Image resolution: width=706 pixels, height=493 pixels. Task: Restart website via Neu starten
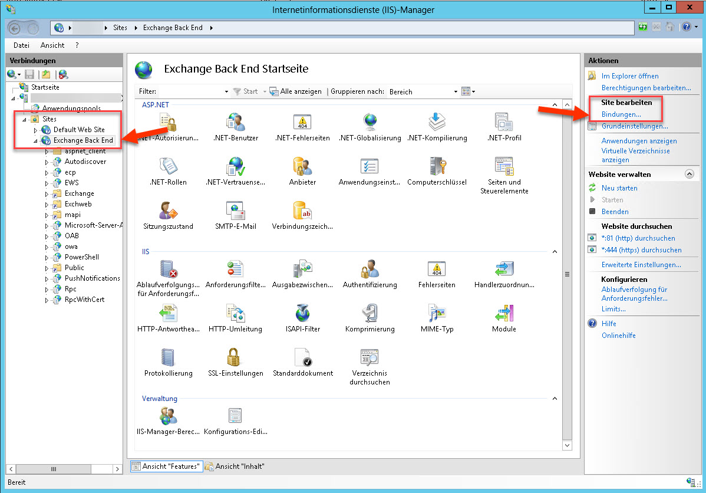(x=619, y=188)
